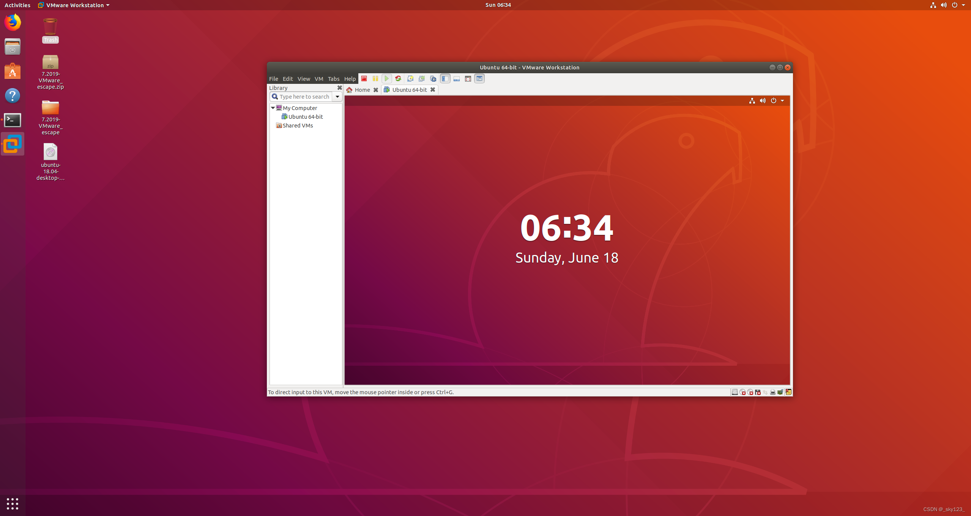Open the View menu

(x=304, y=79)
